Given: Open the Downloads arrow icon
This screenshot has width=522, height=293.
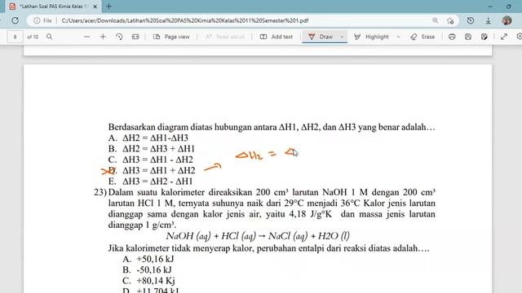Looking at the screenshot, I should (x=488, y=20).
